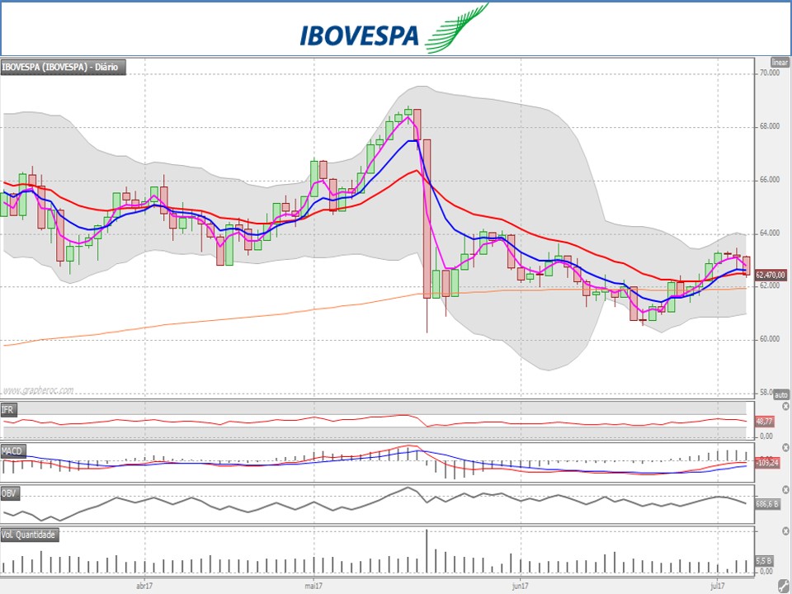This screenshot has width=792, height=594.
Task: Open chart settings with the wrench icon
Action: point(783,587)
